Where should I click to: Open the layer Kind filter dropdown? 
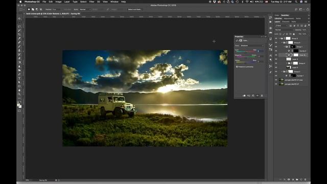tap(282, 26)
